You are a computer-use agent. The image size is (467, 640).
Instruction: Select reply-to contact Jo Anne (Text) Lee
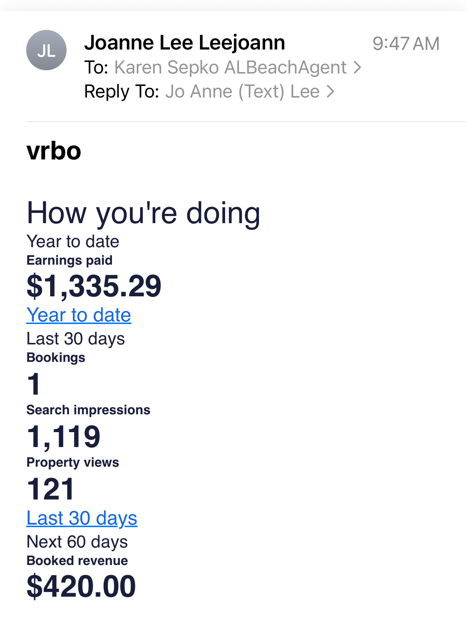tap(242, 91)
